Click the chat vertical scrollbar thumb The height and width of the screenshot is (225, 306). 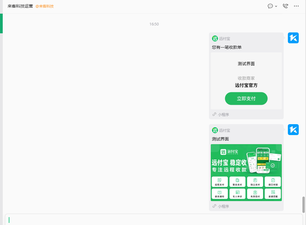[x=304, y=205]
